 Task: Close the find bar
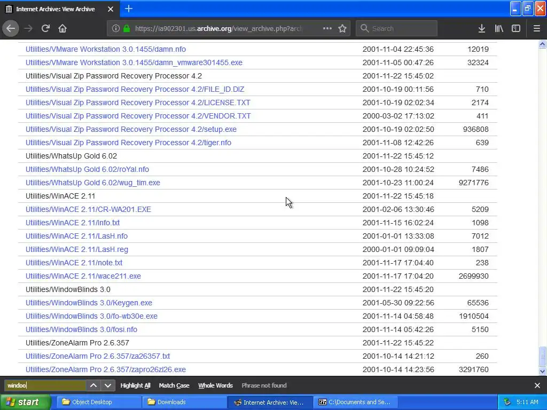coord(537,385)
